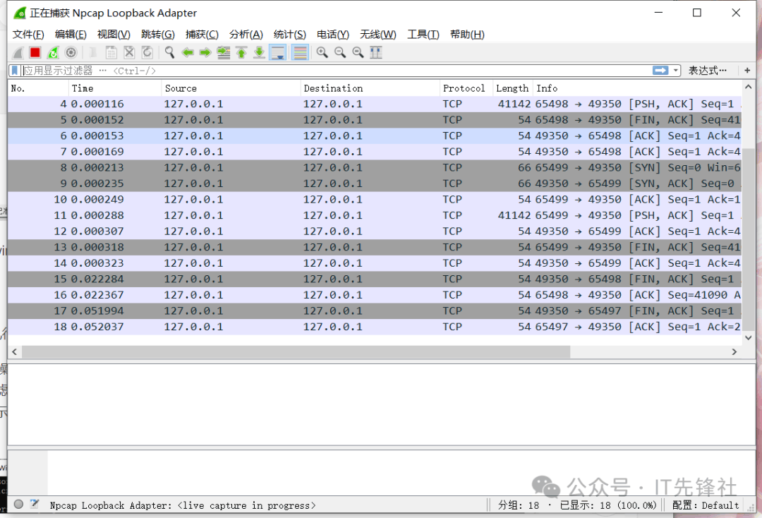Open capture options gear icon
Viewport: 762px width, 518px height.
coord(71,52)
